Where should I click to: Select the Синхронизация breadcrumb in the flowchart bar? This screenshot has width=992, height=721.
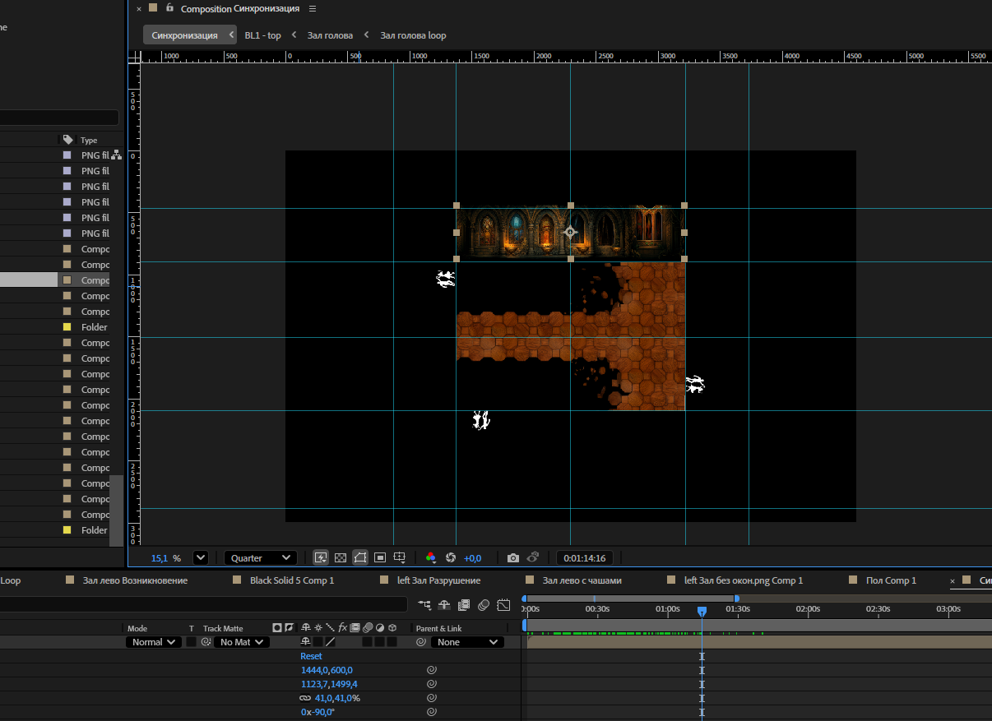pos(185,35)
